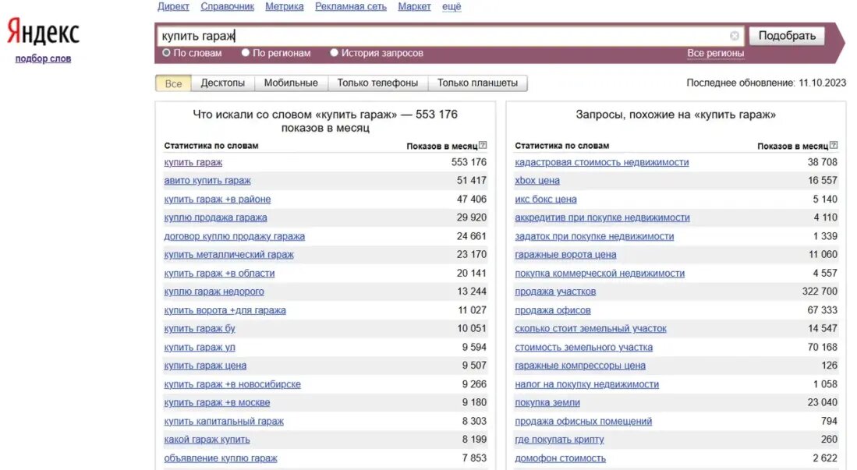This screenshot has height=470, width=857.
Task: Switch to the 'Все' devices tab
Action: (x=173, y=83)
